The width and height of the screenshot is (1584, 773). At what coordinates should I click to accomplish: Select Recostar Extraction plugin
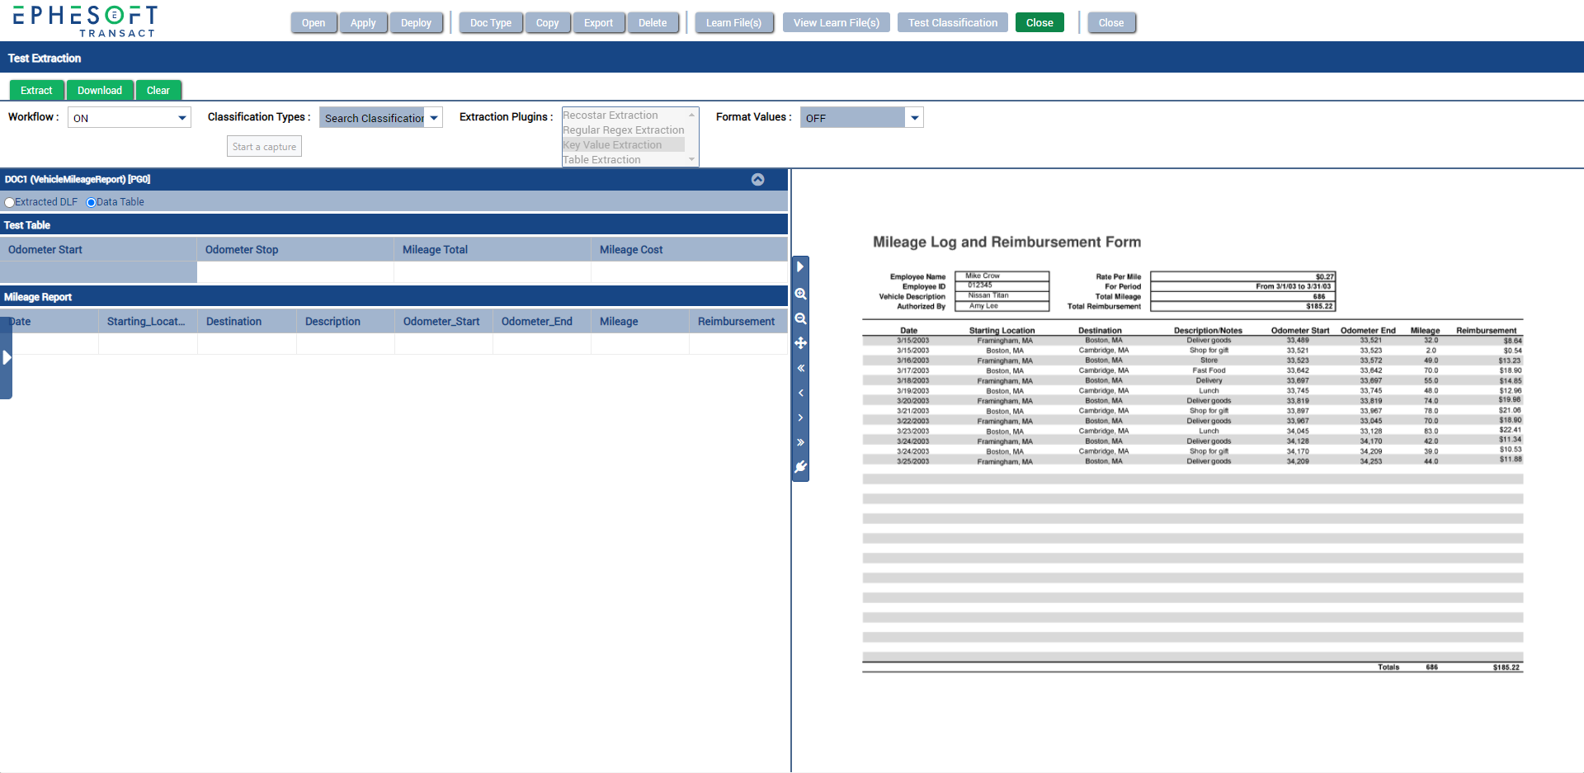coord(624,115)
